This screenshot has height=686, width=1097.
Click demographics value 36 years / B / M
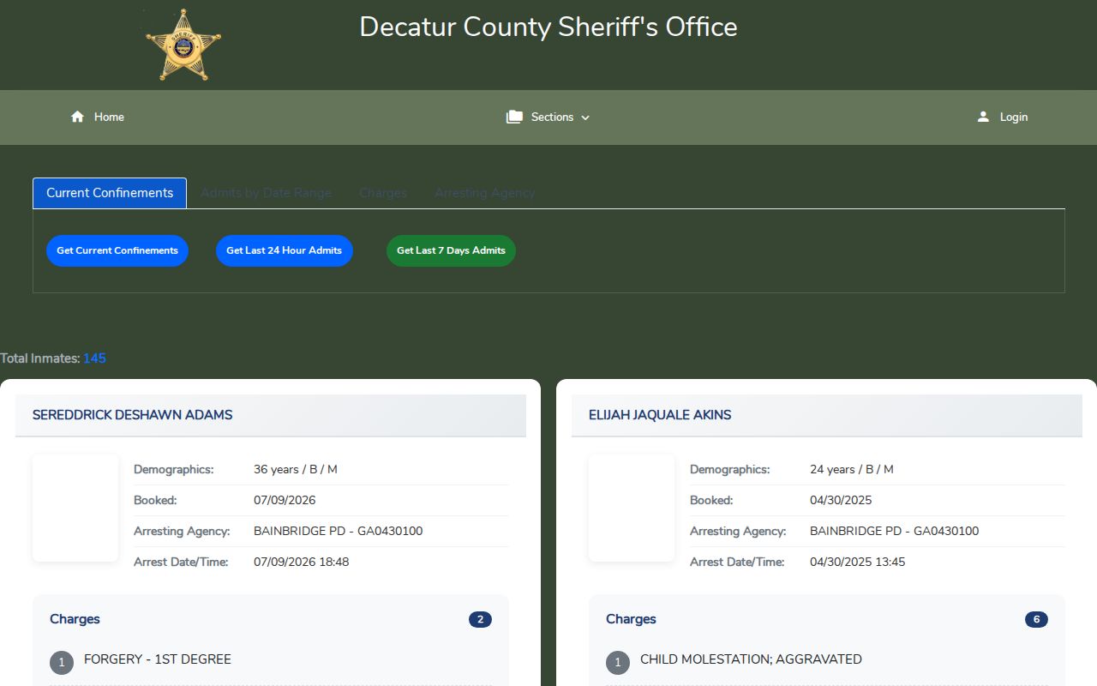296,470
